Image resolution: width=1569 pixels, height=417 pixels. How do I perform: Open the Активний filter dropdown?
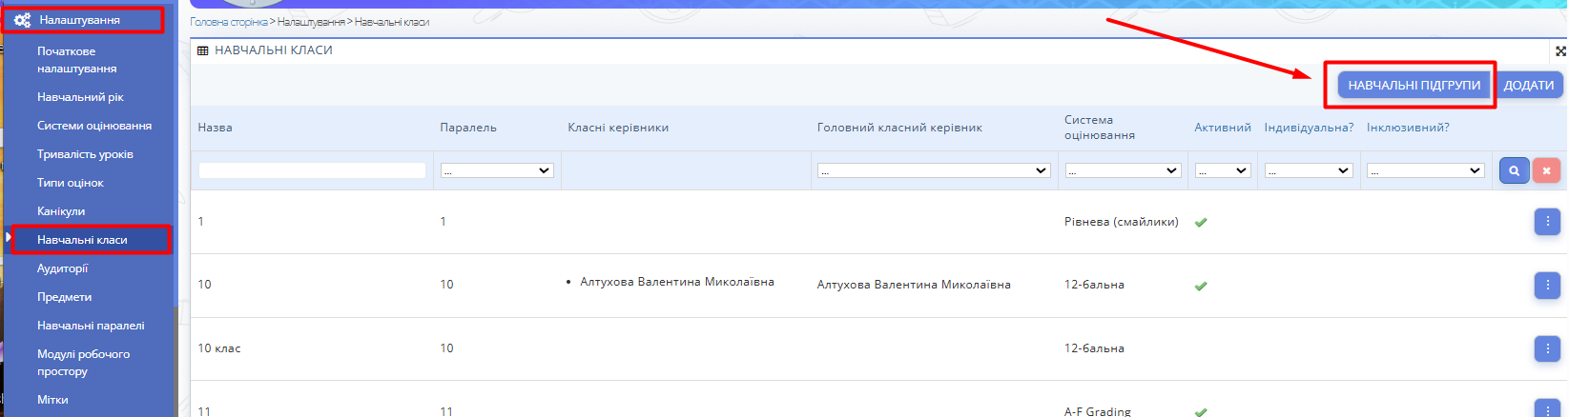1222,170
